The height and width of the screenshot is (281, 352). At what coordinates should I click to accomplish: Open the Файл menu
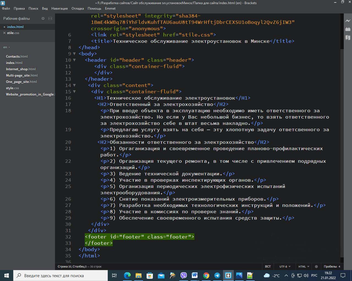[x=6, y=9]
